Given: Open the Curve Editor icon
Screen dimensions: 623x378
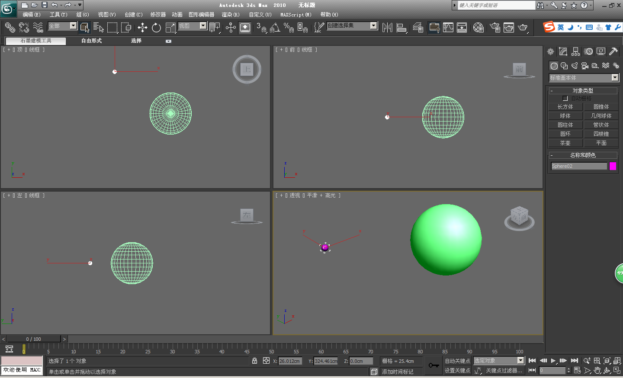Looking at the screenshot, I should 448,28.
